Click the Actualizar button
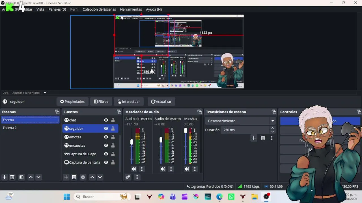Image resolution: width=362 pixels, height=203 pixels. (161, 101)
